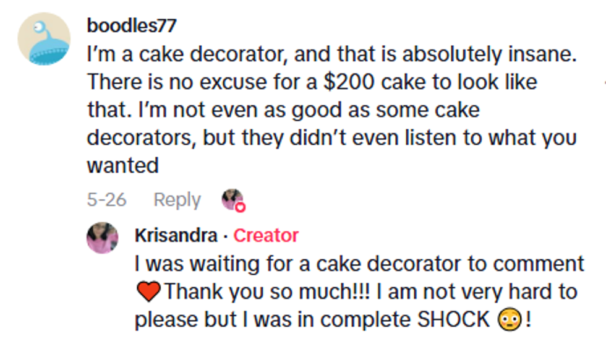The height and width of the screenshot is (341, 606).
Task: Click the word SHOCK in the reply
Action: point(454,319)
